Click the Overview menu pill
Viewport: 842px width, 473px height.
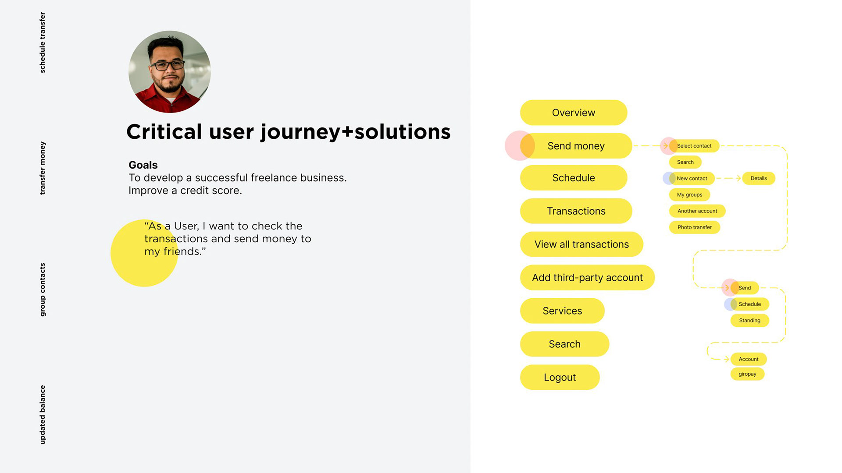click(x=573, y=113)
